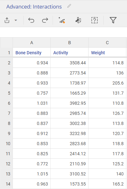
Task: Click cell with value 140
Action: [x=107, y=174]
